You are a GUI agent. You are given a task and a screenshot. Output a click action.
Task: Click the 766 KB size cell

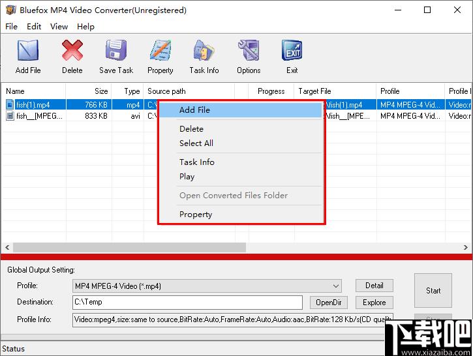pyautogui.click(x=96, y=105)
